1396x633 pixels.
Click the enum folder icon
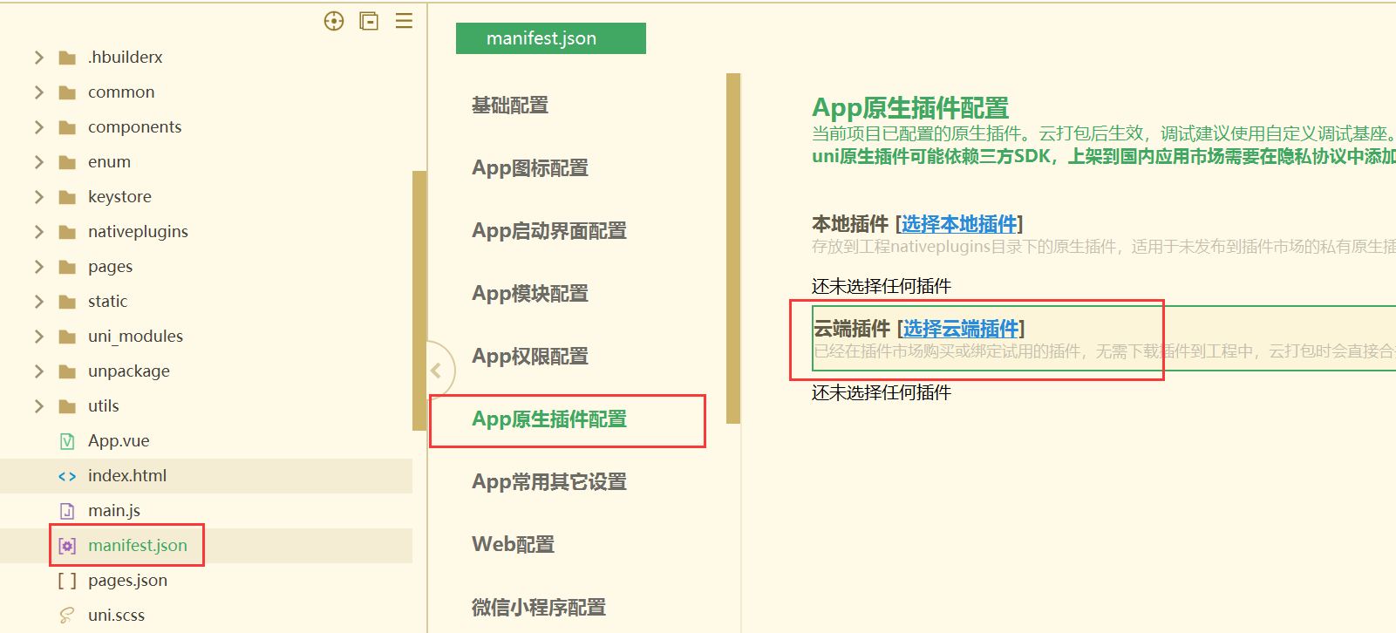pyautogui.click(x=67, y=162)
